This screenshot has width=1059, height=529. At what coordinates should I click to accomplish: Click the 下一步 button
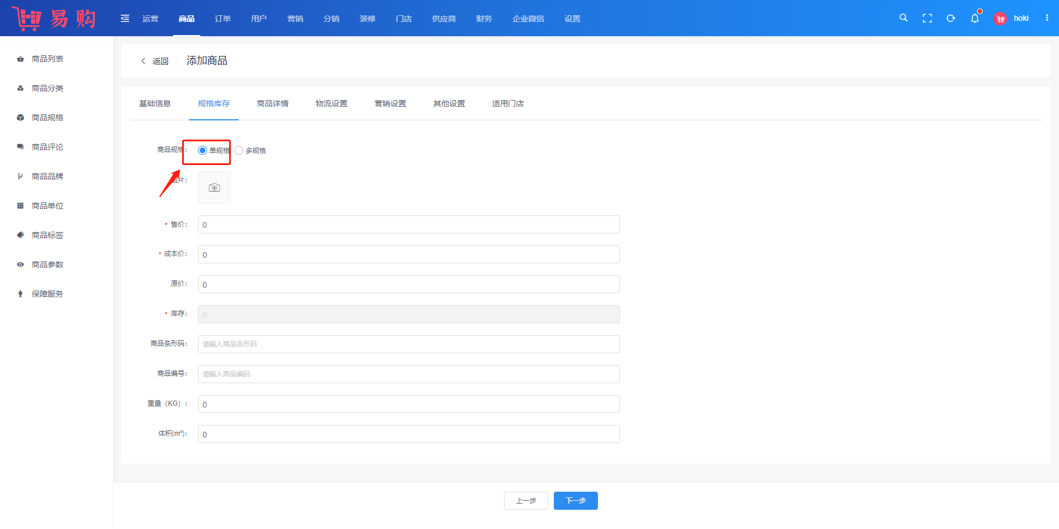(575, 501)
